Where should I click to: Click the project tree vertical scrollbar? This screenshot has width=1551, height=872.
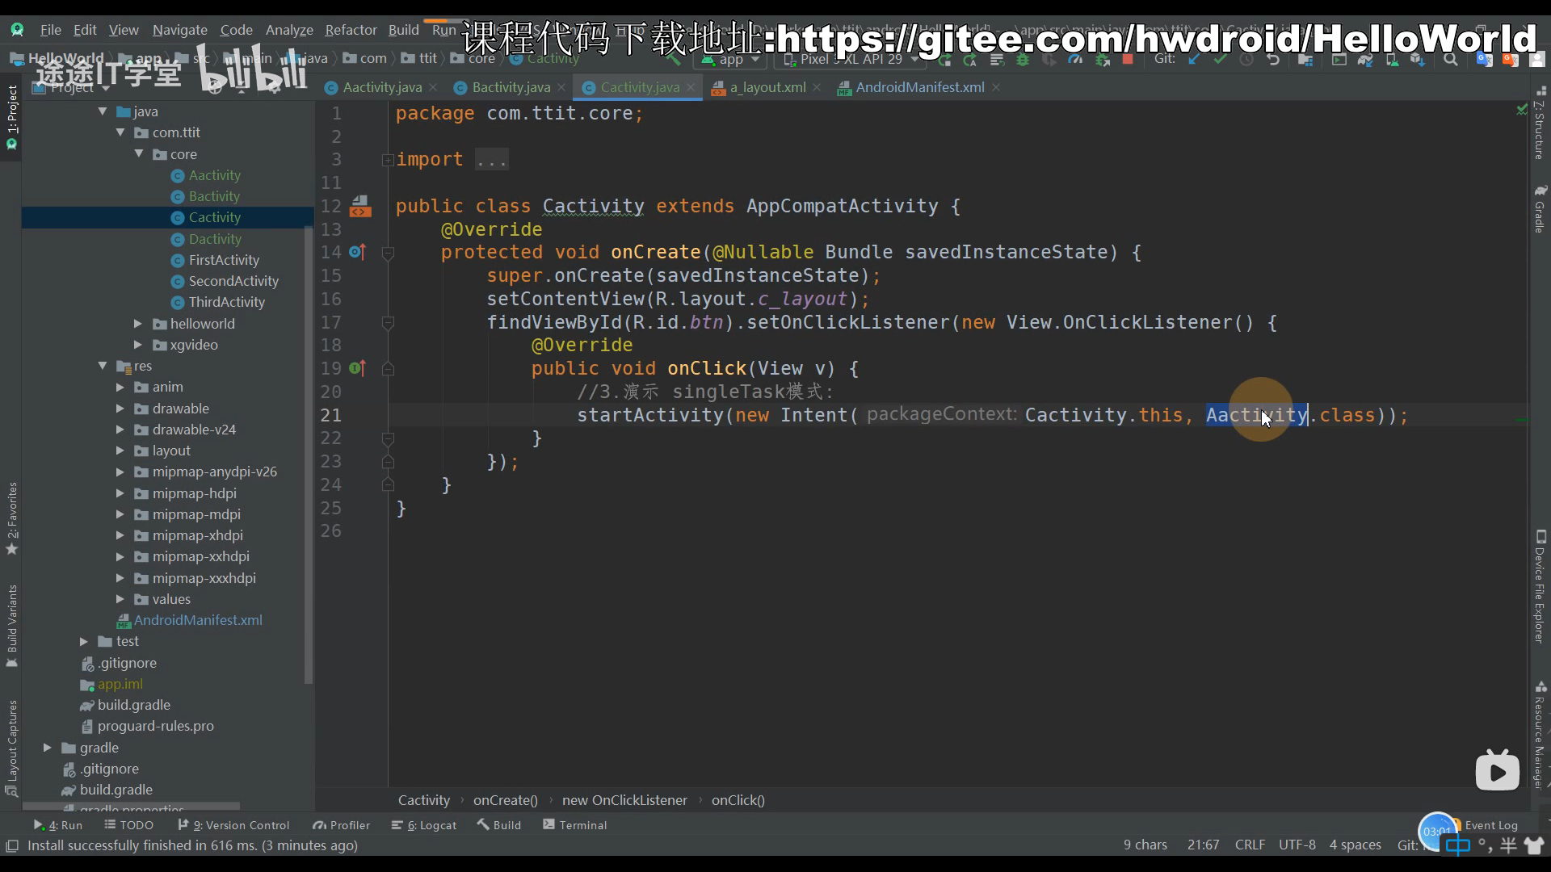pos(308,456)
